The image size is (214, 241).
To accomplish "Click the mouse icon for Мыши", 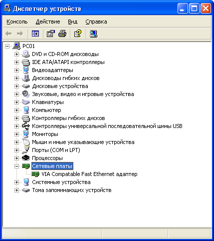I will 26,142.
